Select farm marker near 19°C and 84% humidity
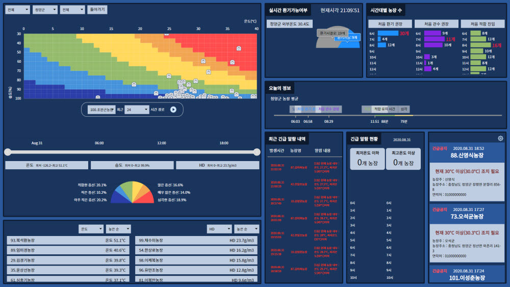The height and width of the screenshot is (287, 510). tap(134, 84)
